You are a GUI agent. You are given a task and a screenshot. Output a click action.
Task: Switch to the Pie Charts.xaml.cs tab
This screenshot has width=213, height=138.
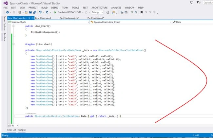(x=69, y=18)
